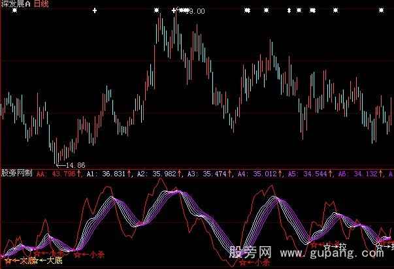The image size is (394, 269).
Task: Select the 小杀 star at the bottom center
Action: pos(243,262)
